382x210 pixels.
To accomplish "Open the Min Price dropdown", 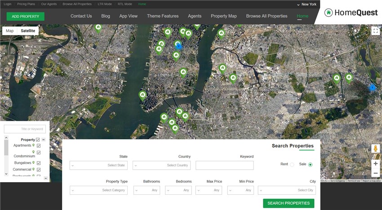I will click(240, 190).
